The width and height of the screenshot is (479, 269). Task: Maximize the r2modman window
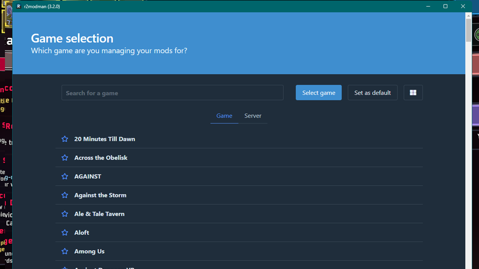click(446, 6)
